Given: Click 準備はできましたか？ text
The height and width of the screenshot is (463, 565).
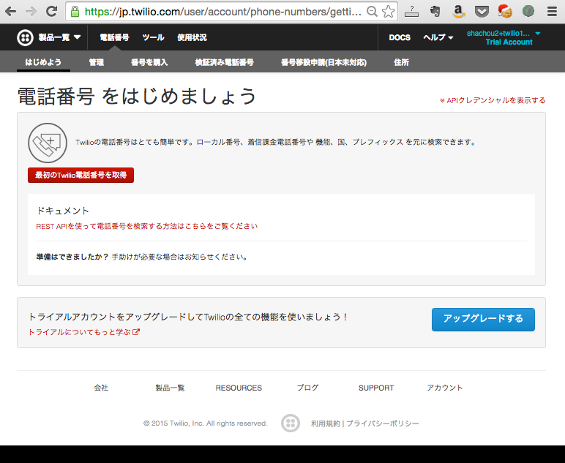Looking at the screenshot, I should (72, 257).
